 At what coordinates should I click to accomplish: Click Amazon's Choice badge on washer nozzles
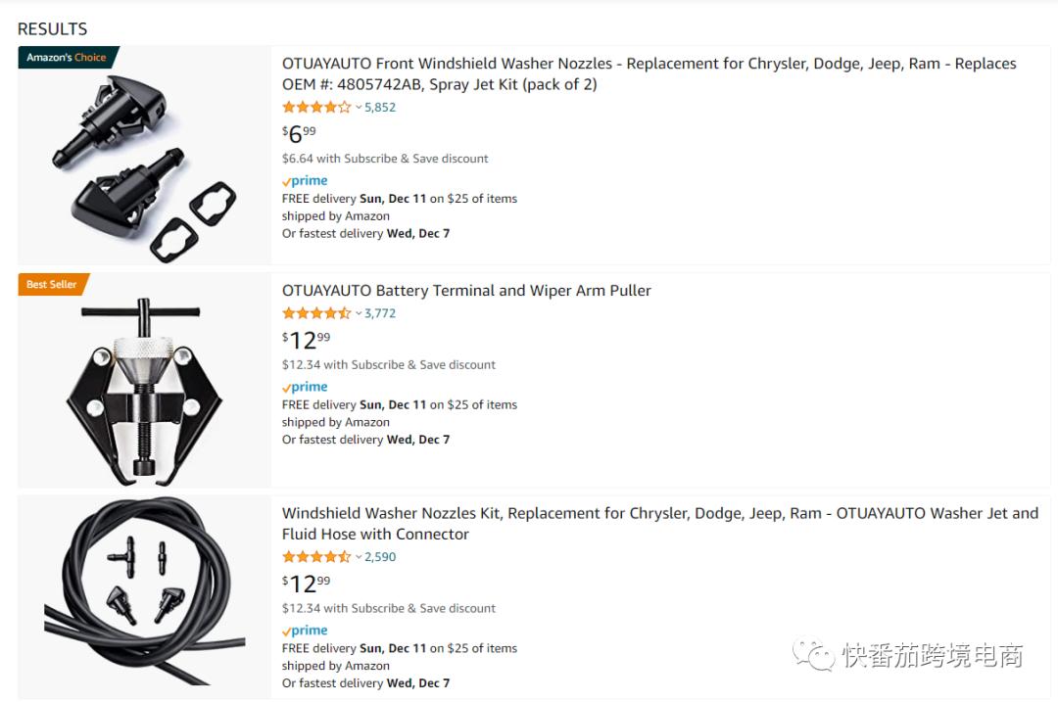point(67,58)
